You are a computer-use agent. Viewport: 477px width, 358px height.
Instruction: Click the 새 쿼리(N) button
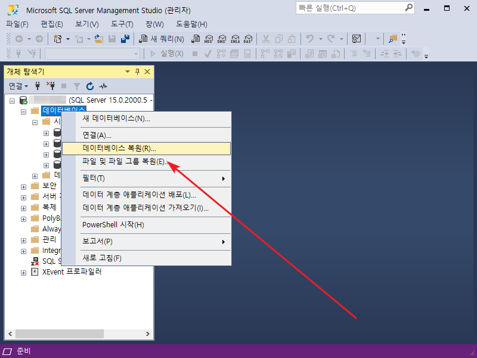[x=161, y=39]
